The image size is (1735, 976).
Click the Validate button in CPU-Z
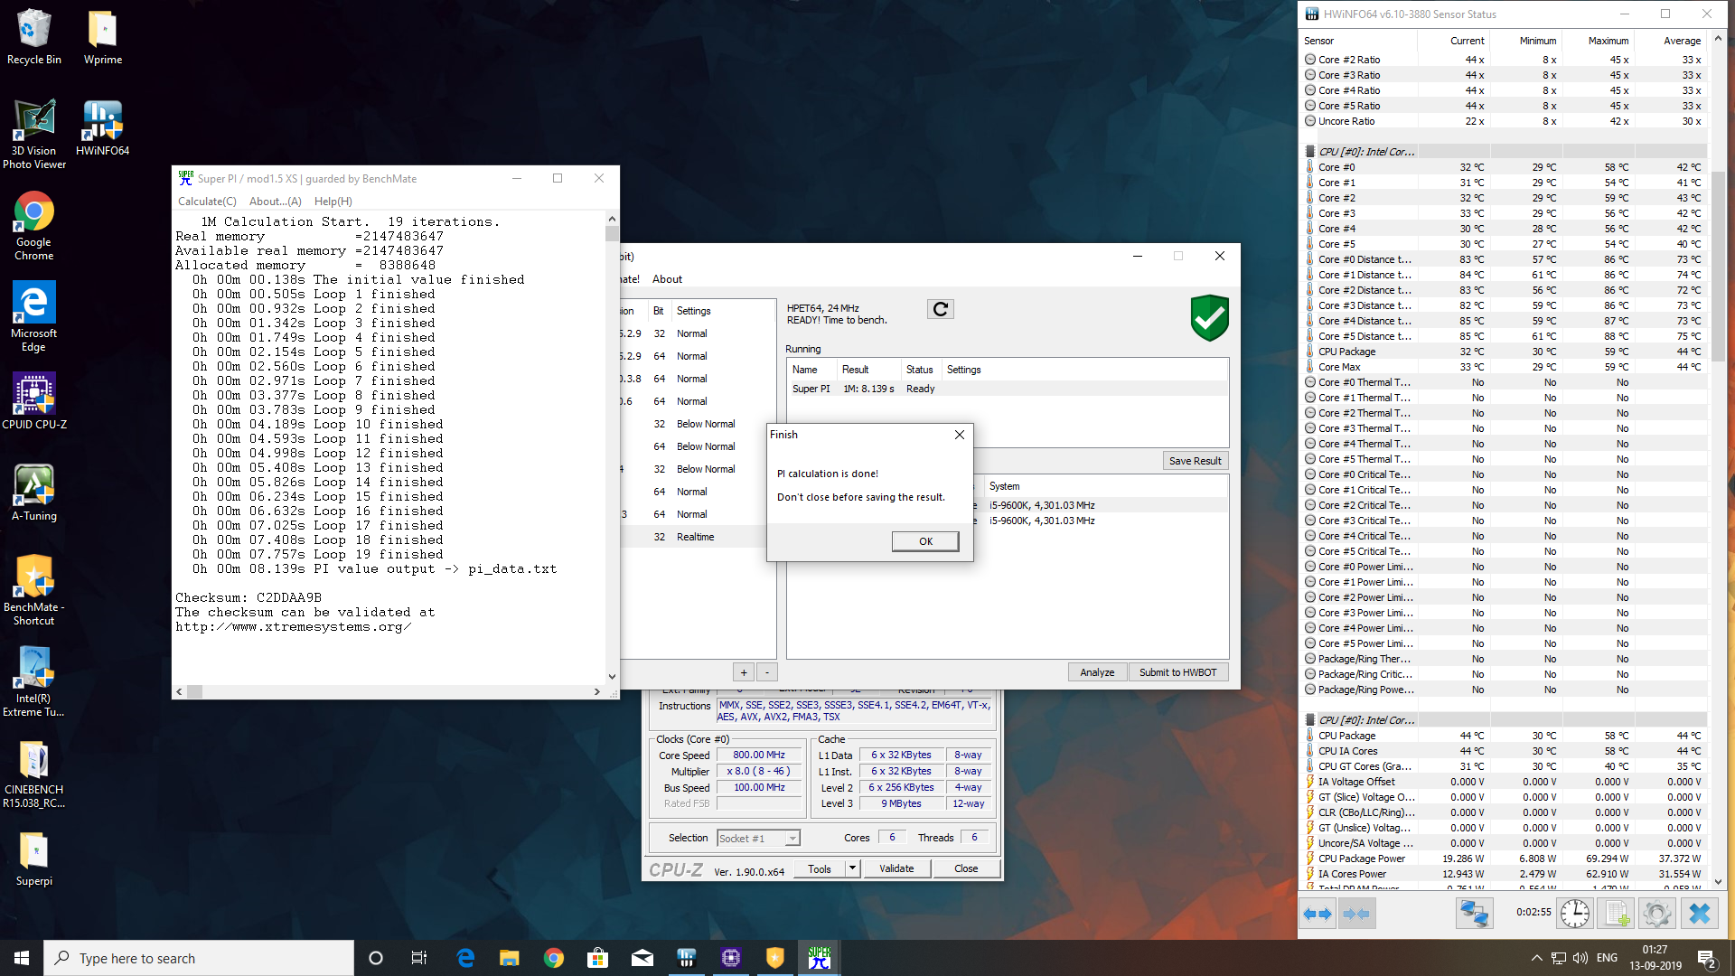(x=896, y=868)
